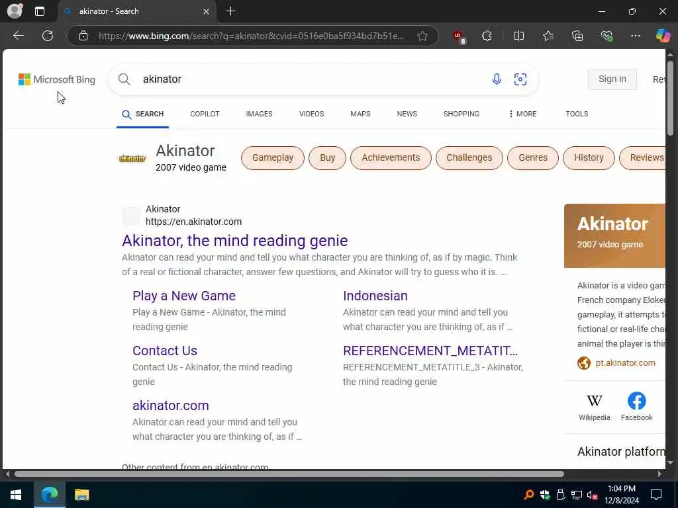Start voice search with the microphone icon

497,79
